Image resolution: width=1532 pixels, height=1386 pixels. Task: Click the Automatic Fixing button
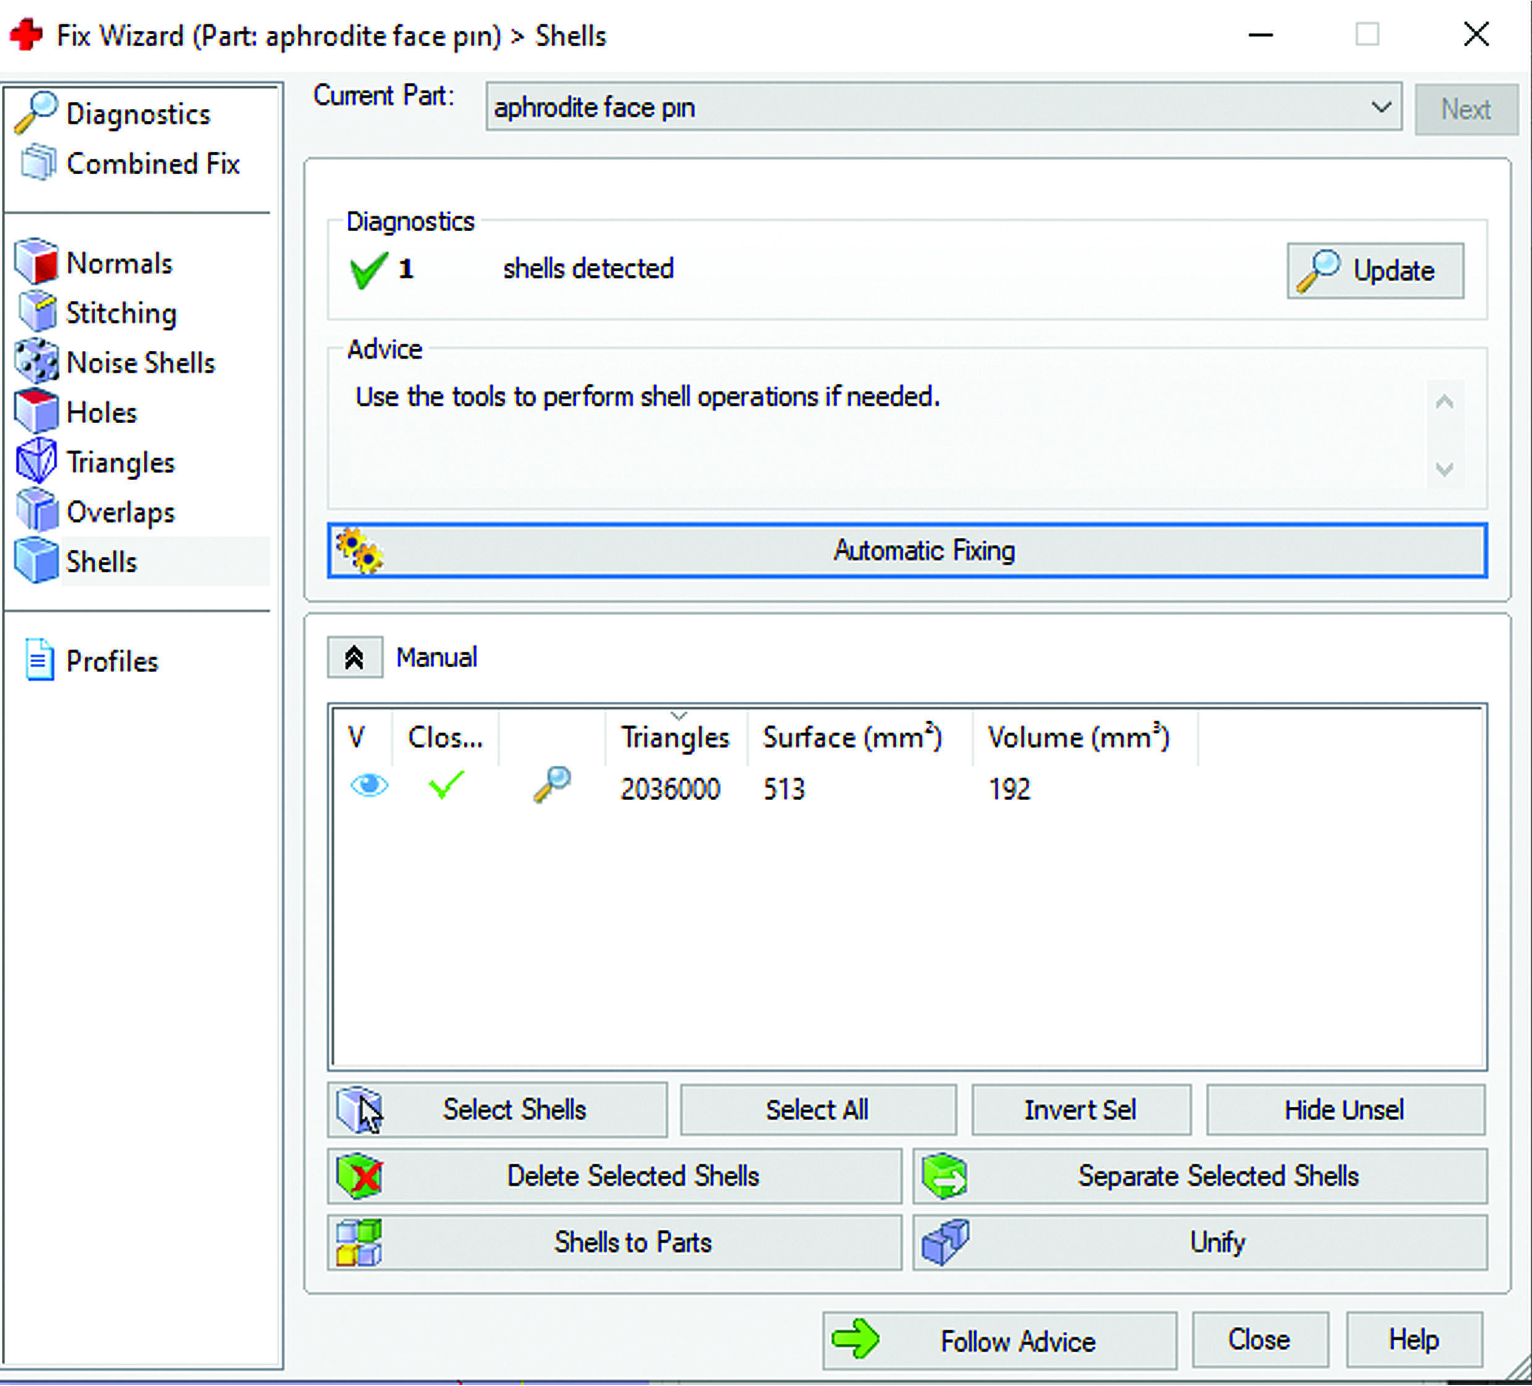coord(907,550)
